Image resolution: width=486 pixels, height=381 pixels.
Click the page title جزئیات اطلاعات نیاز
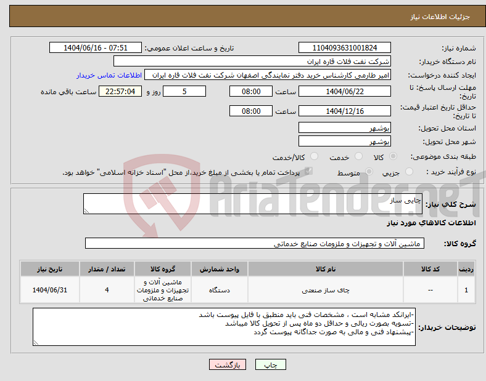click(x=440, y=17)
